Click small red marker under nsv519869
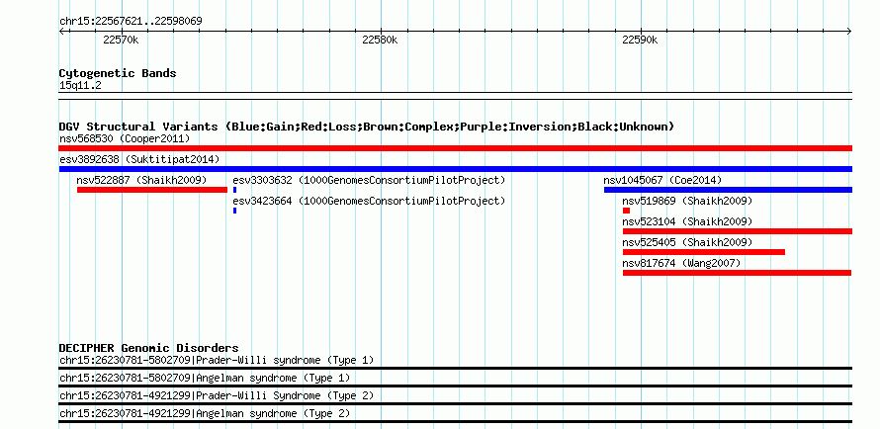This screenshot has width=880, height=429. tap(626, 211)
